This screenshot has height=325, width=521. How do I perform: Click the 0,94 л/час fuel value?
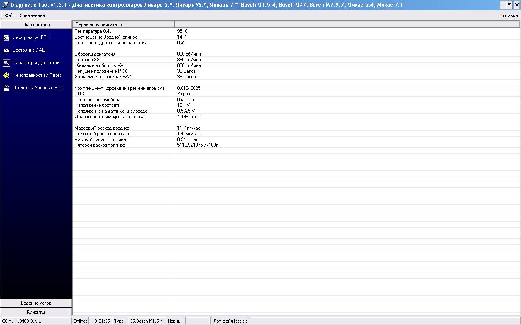(x=188, y=139)
